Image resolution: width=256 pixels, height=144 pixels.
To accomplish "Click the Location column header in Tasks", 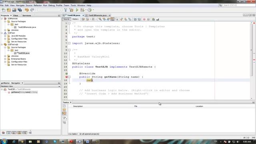I will coord(199,106).
